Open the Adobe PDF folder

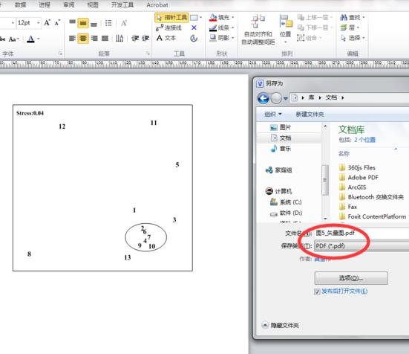(x=359, y=178)
